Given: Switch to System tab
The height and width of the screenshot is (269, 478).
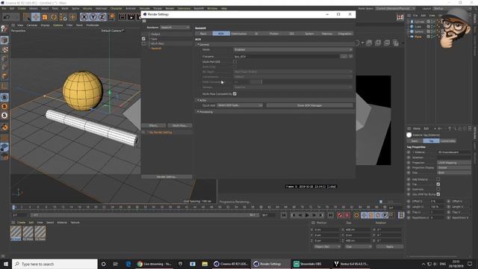Looking at the screenshot, I should 309,34.
